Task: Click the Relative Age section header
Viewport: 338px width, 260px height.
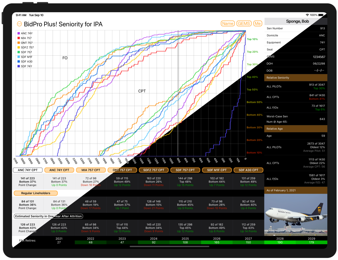Action: pos(296,129)
